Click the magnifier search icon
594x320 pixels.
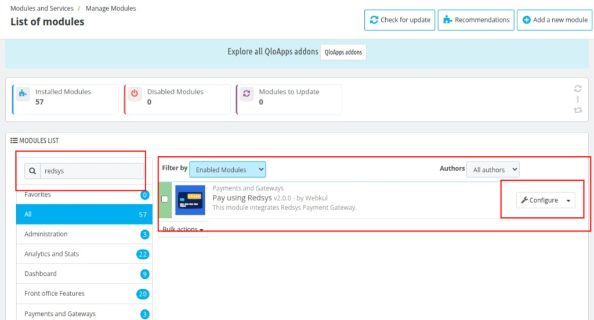[32, 171]
